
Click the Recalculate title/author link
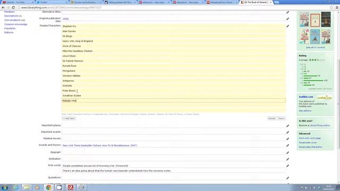pos(310,147)
